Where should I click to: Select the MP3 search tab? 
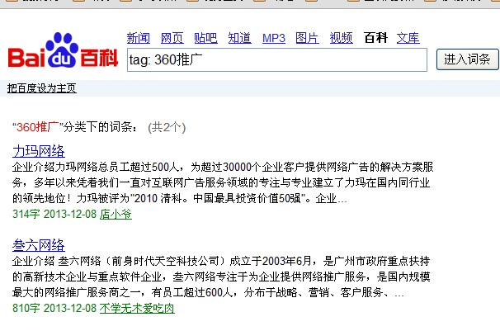click(274, 38)
